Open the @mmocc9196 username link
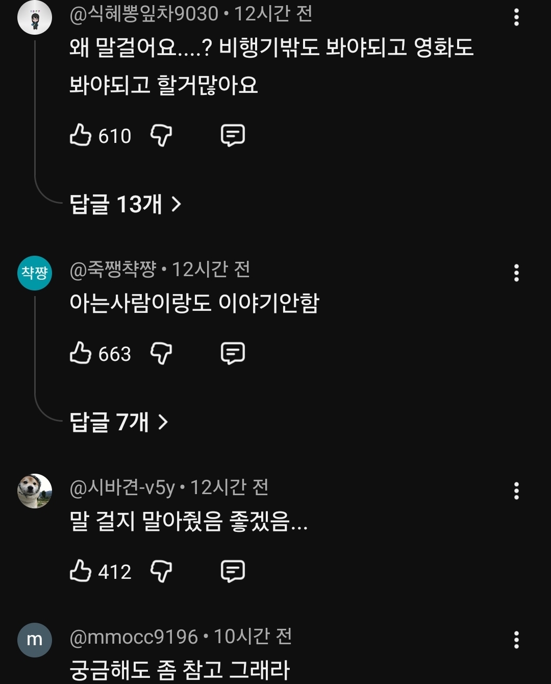Viewport: 551px width, 684px height. pyautogui.click(x=134, y=637)
